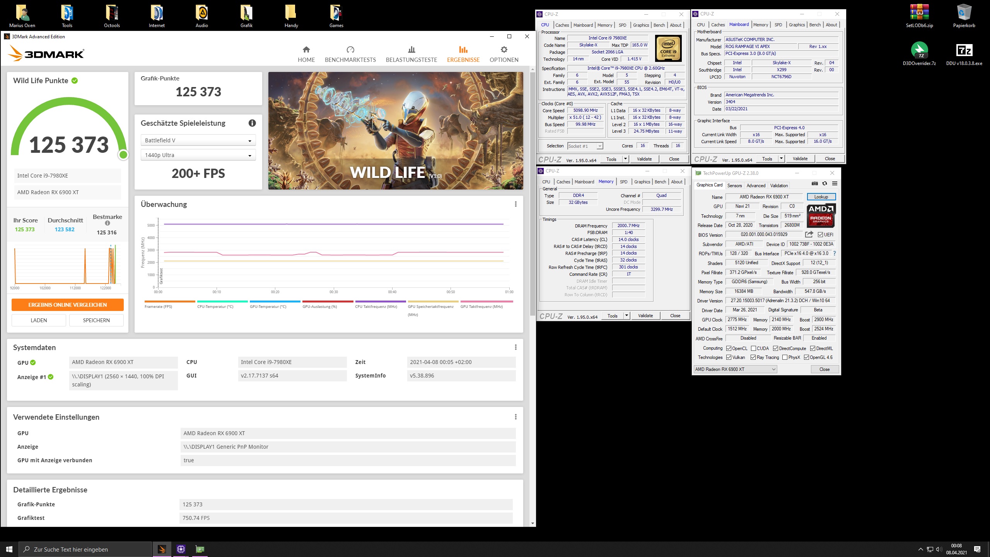Select the Papierkorb recycle bin icon
The height and width of the screenshot is (557, 990).
(964, 16)
